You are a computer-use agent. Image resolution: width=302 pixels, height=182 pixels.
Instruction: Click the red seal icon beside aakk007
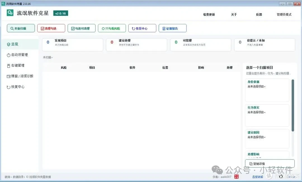pyautogui.click(x=236, y=177)
